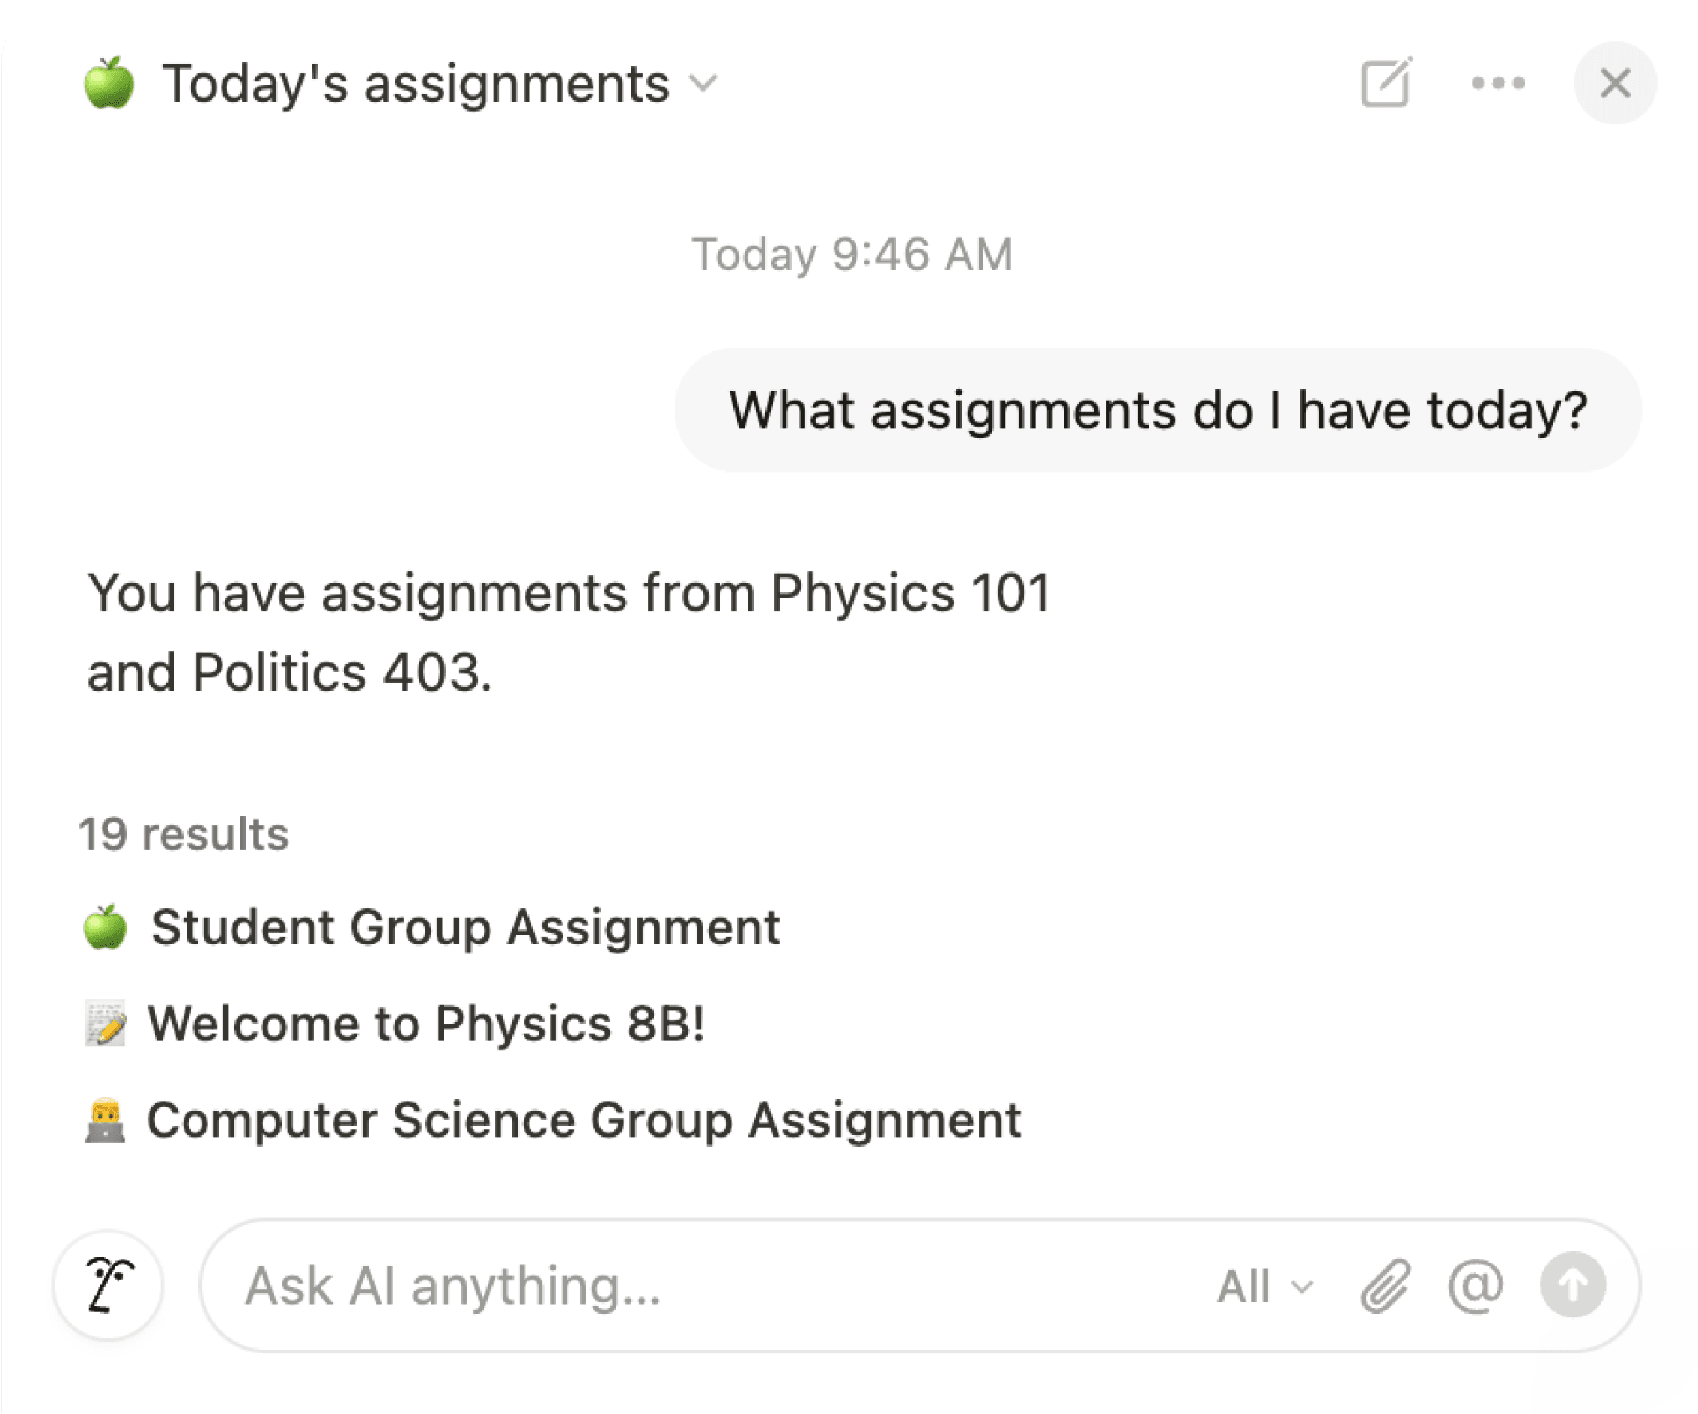Image resolution: width=1698 pixels, height=1414 pixels.
Task: Click the user message bubble about assignments
Action: 1157,410
